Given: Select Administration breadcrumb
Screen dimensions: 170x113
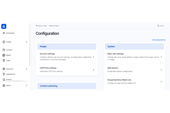Looking at the screenshot, I should pyautogui.click(x=54, y=26).
